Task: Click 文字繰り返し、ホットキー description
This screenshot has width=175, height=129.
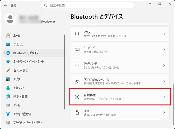Action: [96, 52]
